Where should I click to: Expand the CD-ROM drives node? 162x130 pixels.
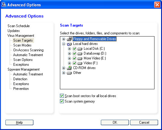pyautogui.click(x=64, y=68)
